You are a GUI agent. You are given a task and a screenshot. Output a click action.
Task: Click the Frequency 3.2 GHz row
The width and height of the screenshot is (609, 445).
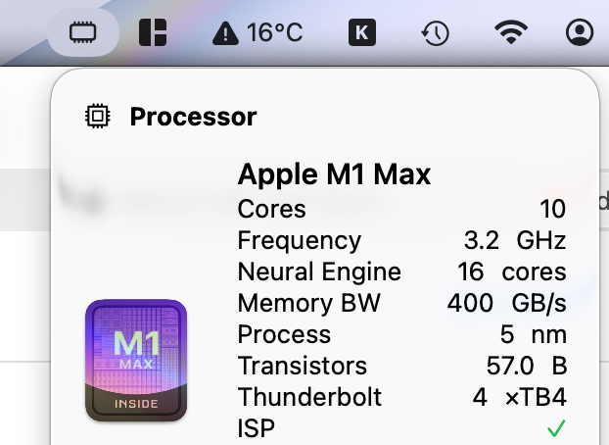tap(401, 240)
